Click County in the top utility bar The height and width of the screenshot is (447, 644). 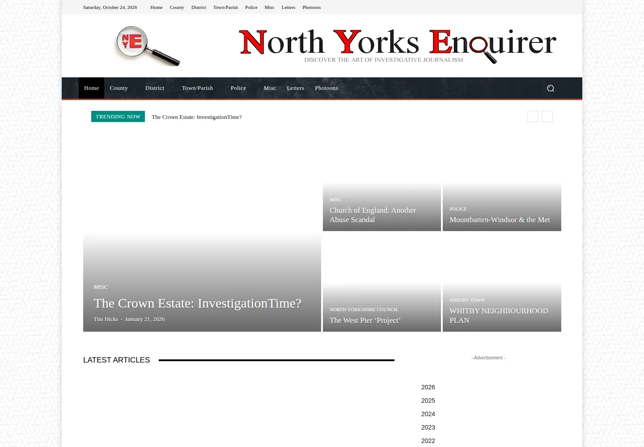(177, 7)
